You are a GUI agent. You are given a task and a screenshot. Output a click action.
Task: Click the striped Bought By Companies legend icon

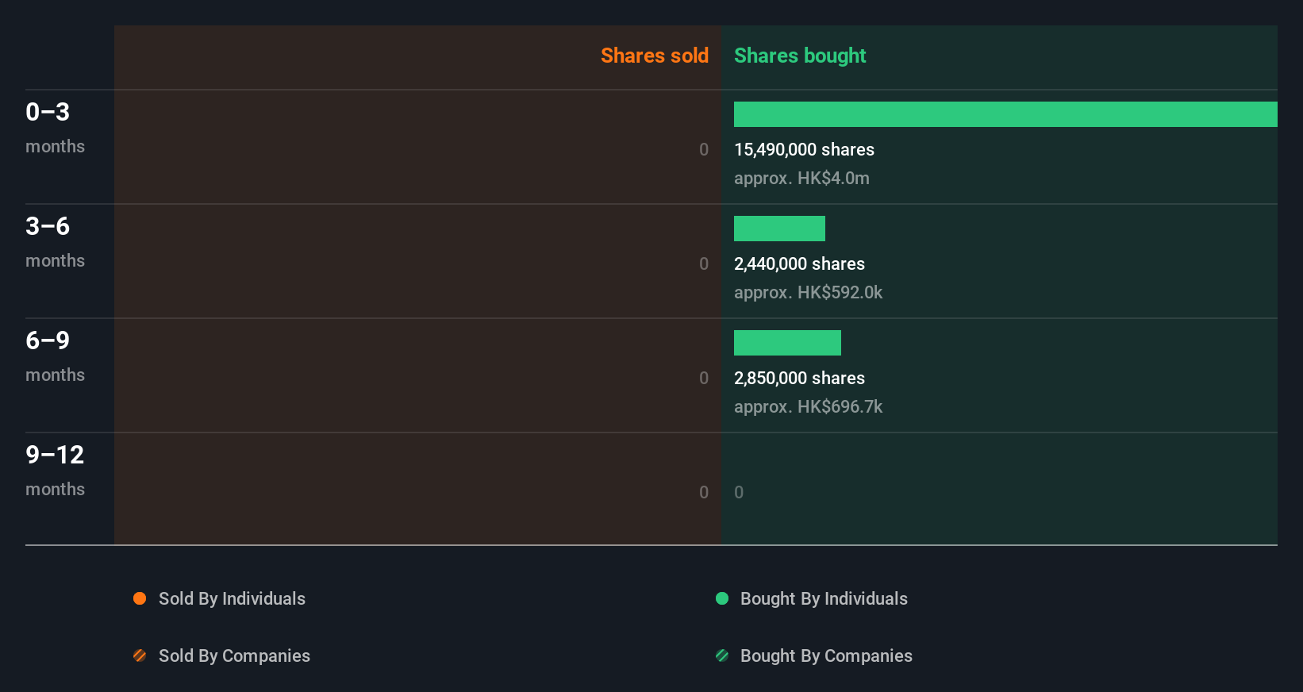point(722,655)
